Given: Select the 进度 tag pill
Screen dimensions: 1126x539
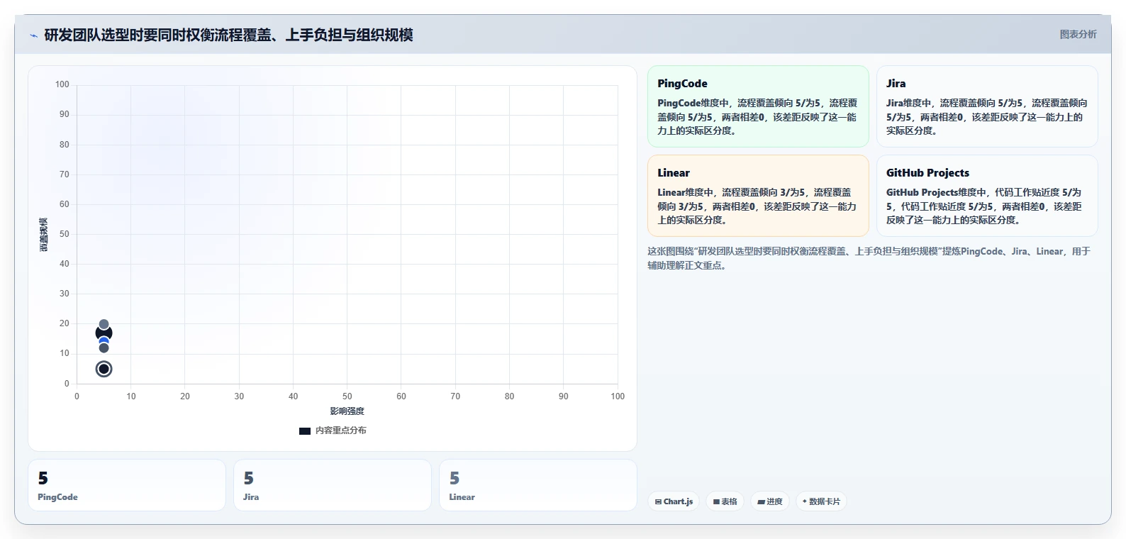Looking at the screenshot, I should coord(770,501).
